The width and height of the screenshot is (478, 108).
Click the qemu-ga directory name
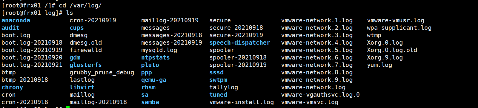click(154, 80)
